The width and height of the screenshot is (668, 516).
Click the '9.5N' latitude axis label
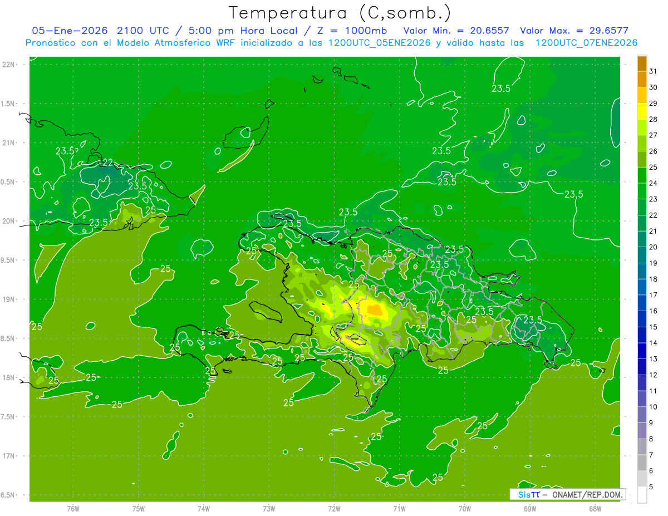pos(8,260)
